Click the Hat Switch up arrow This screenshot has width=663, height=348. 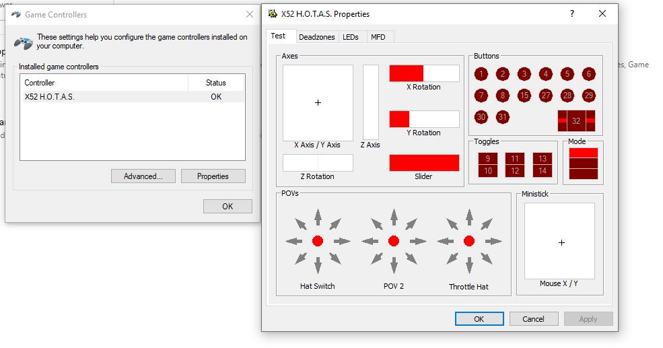(318, 217)
